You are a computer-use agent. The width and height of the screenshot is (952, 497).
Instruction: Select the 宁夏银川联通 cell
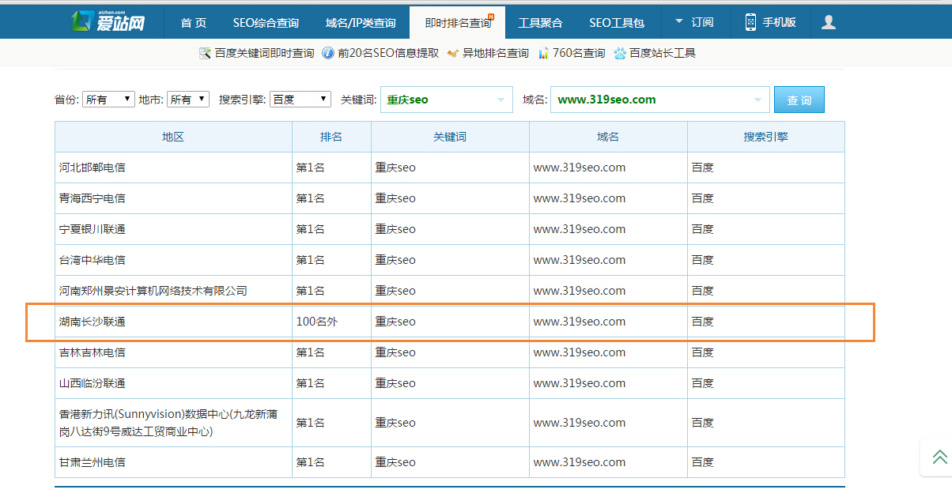coord(173,229)
